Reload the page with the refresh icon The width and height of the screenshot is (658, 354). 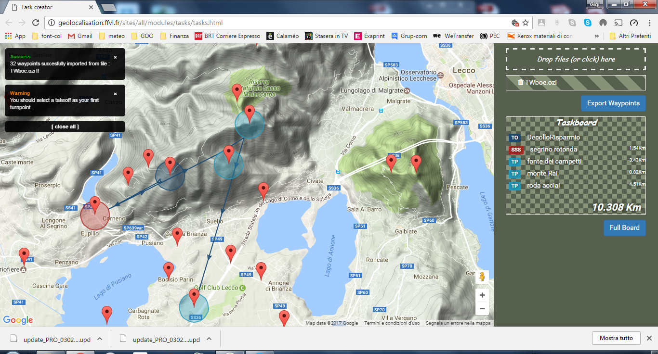coord(35,23)
